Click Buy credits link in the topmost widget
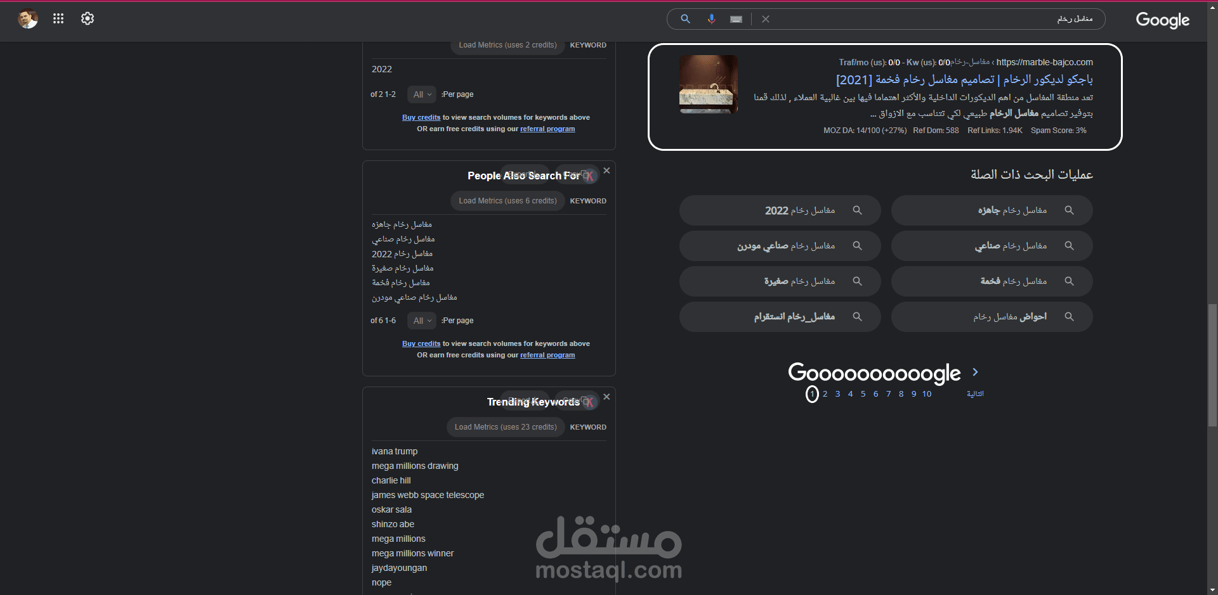1218x595 pixels. point(421,117)
